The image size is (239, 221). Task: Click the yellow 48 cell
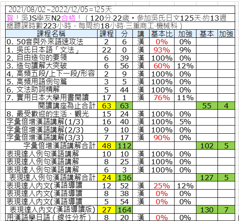point(107,146)
